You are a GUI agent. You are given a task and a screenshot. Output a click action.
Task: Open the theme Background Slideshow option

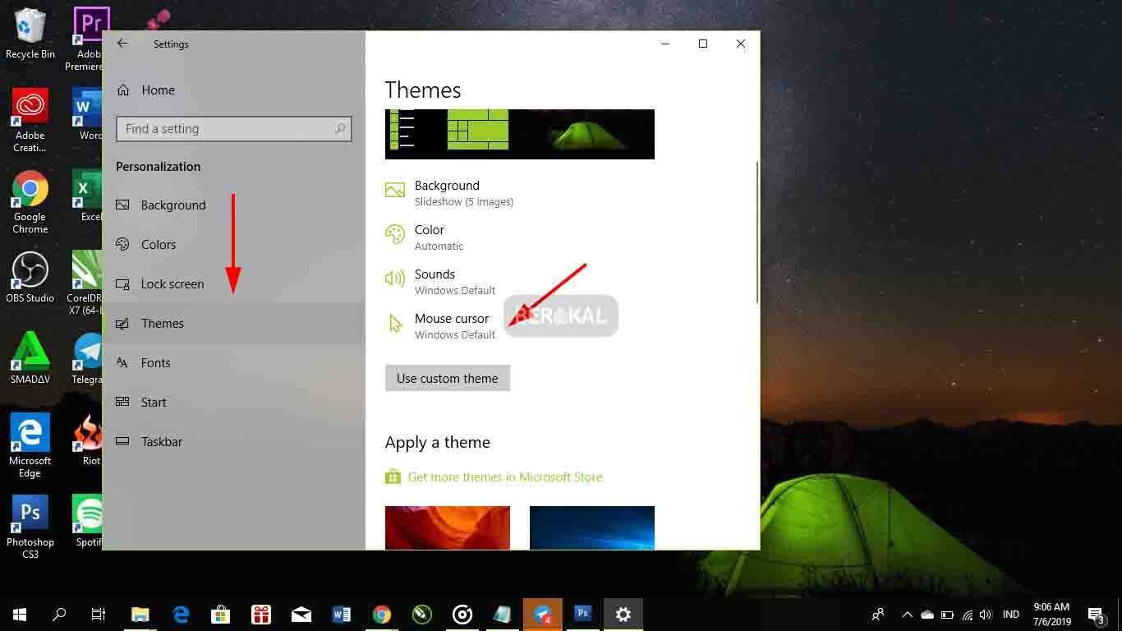point(449,193)
